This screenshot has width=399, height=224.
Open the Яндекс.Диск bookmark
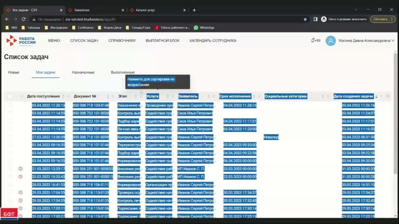(109, 27)
